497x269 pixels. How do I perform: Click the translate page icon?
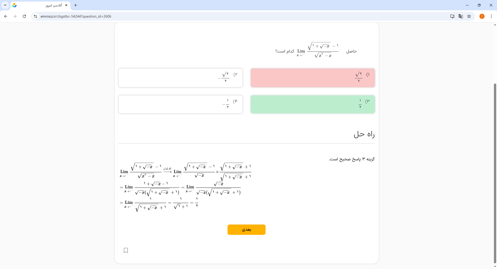tap(461, 16)
